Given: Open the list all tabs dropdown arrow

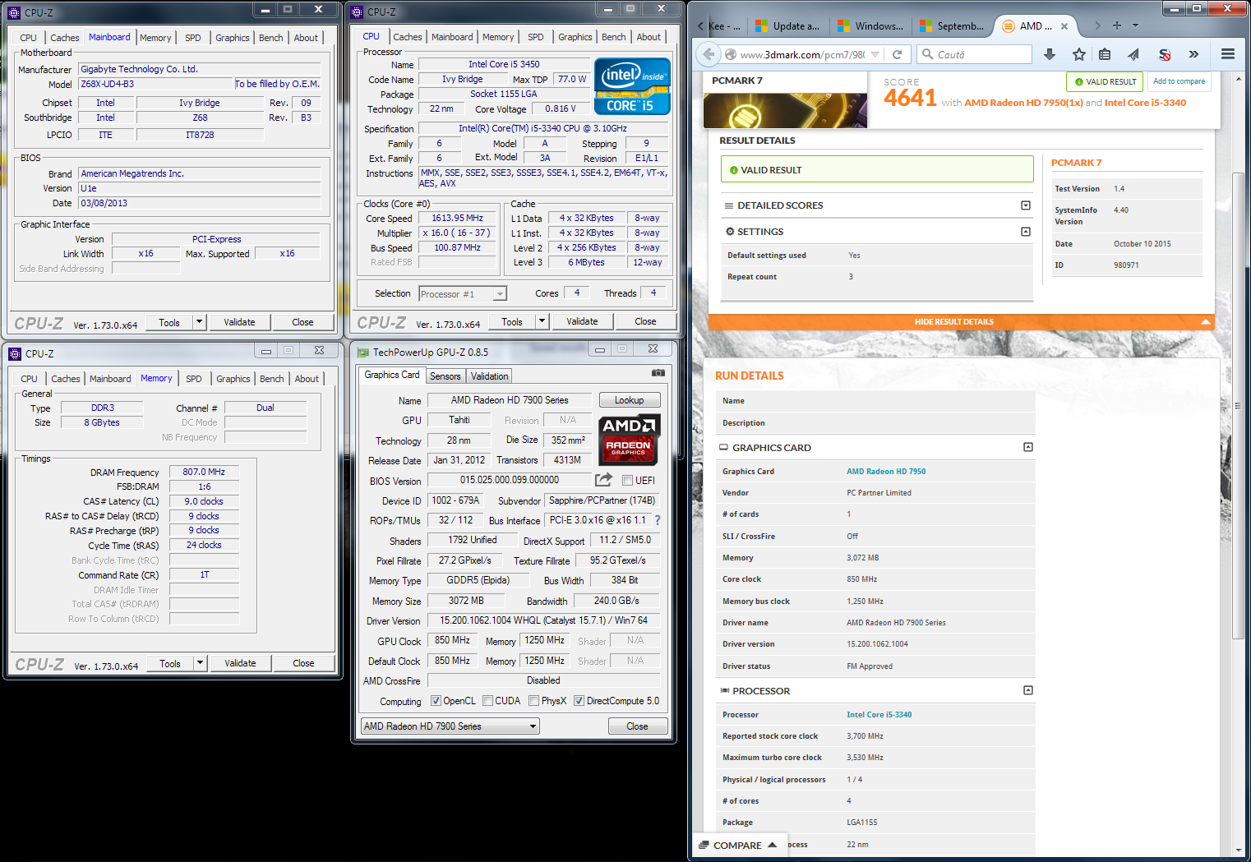Looking at the screenshot, I should 1136,25.
